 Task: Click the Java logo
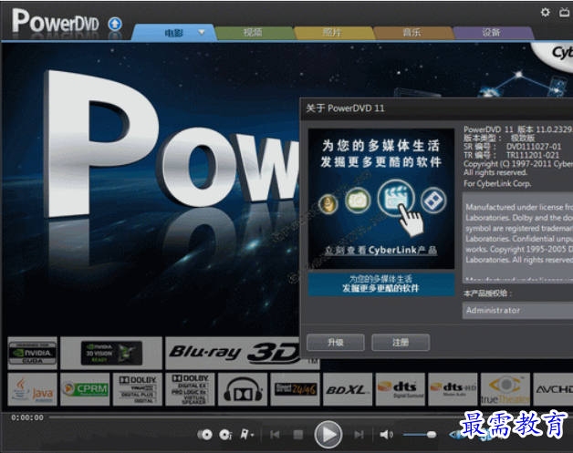pyautogui.click(x=33, y=389)
